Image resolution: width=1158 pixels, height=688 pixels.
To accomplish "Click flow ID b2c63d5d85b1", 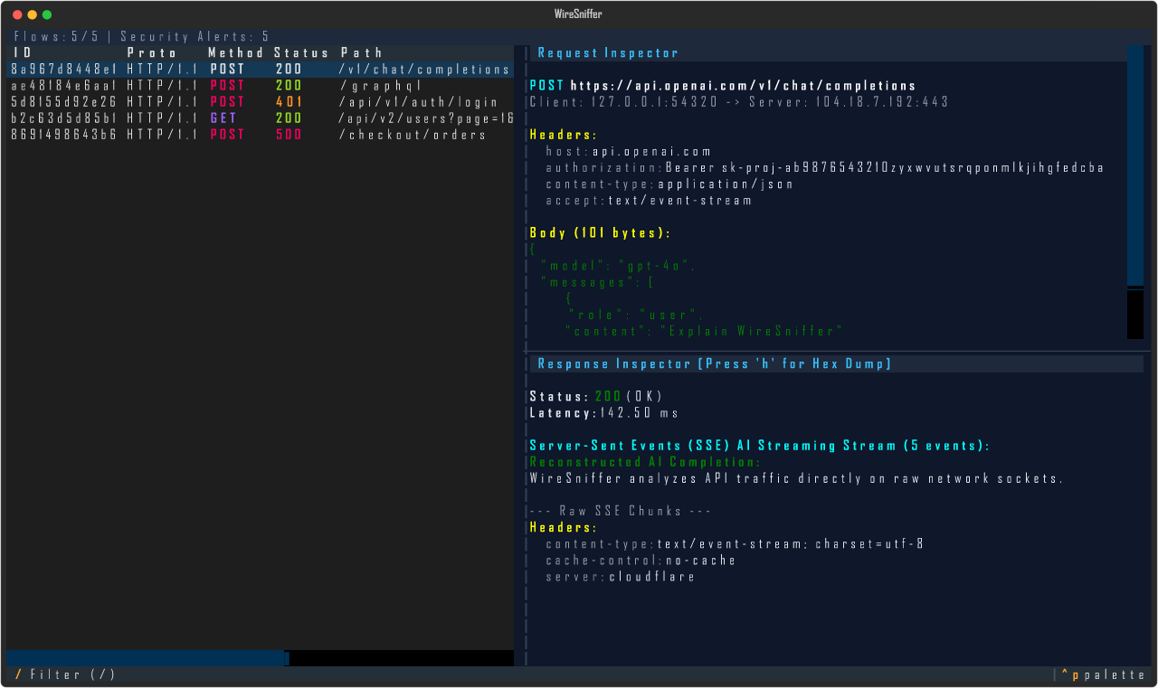I will coord(64,118).
